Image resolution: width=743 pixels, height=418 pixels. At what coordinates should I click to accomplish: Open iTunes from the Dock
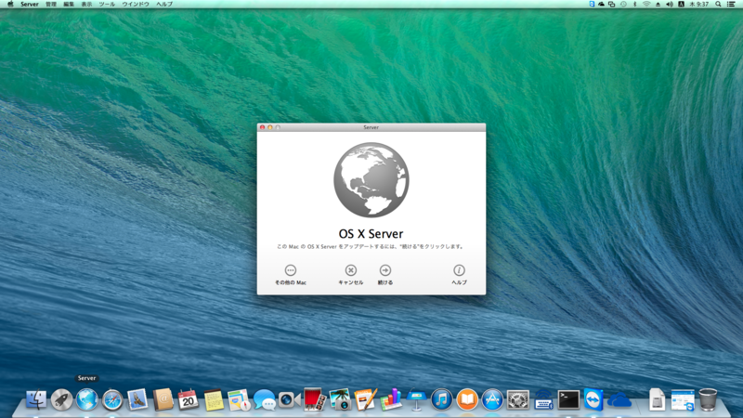pos(442,399)
